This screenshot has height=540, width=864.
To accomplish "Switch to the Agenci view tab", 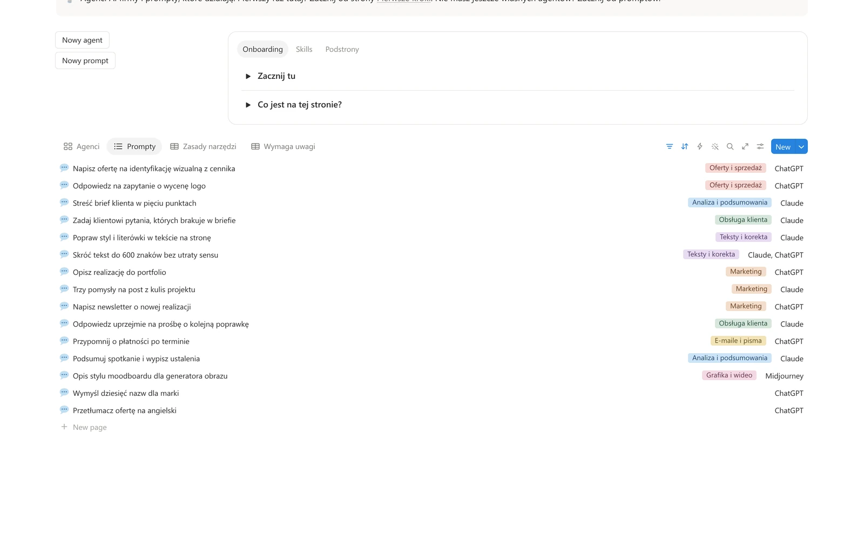I will 82,146.
